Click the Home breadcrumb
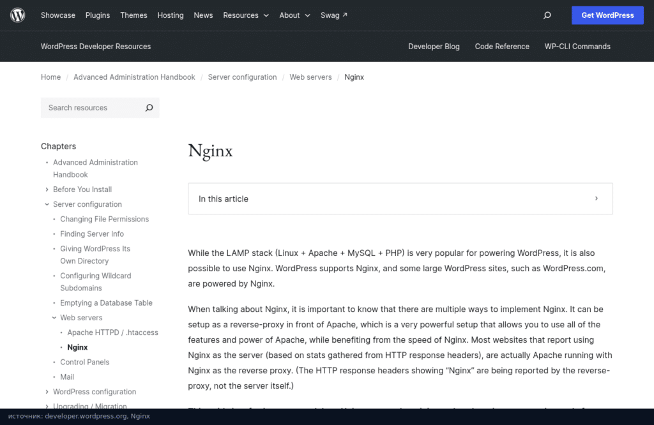 click(50, 77)
